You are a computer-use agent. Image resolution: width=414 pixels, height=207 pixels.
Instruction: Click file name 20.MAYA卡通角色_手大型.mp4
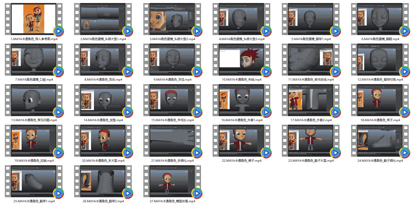pos(103,161)
